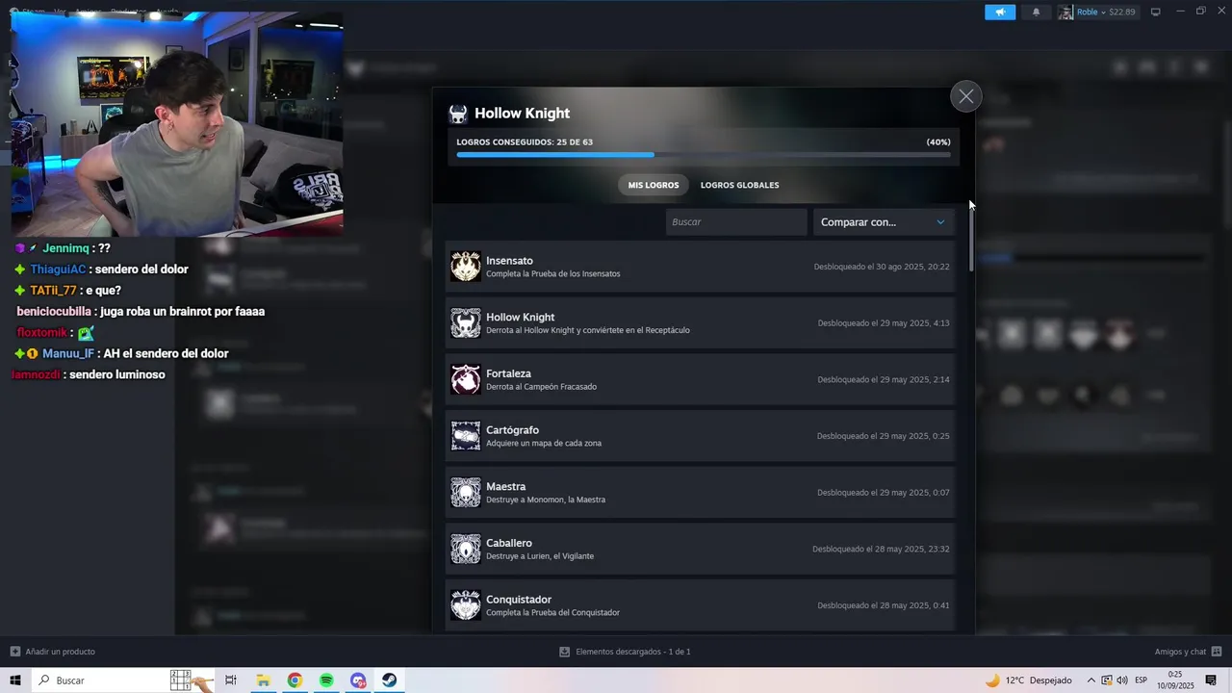Open Steam announcements megaphone button
Screen dimensions: 1232x693
coord(1000,12)
